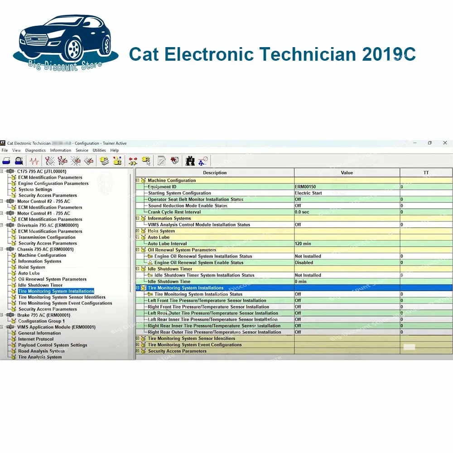Click the 'Disabled' value cell

(347, 263)
